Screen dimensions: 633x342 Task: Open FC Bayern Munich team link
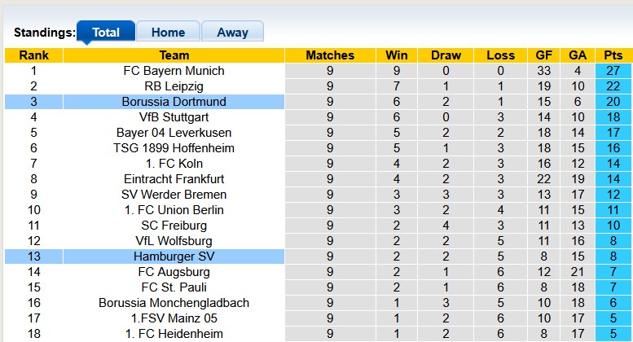tap(174, 71)
